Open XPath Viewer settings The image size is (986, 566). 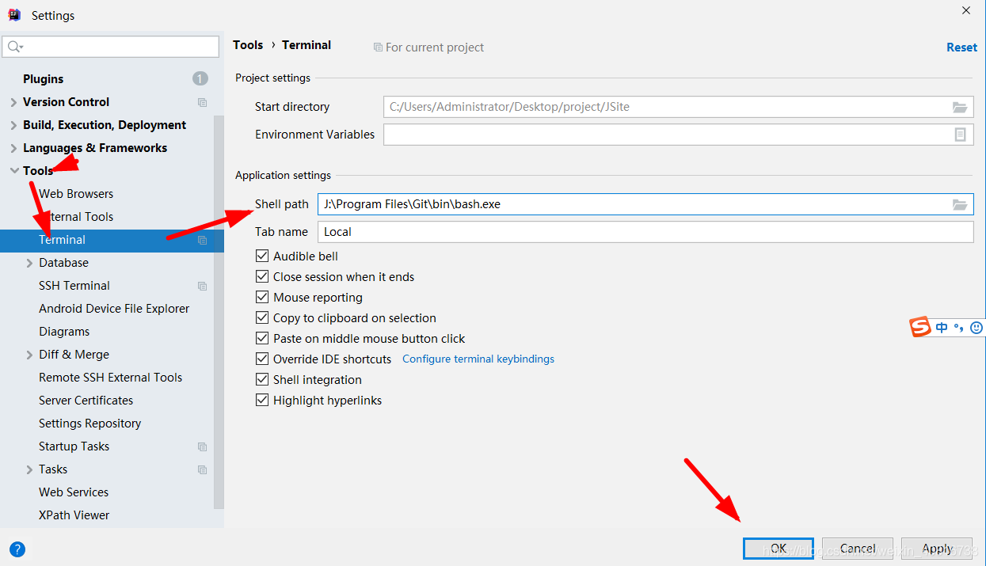point(74,515)
